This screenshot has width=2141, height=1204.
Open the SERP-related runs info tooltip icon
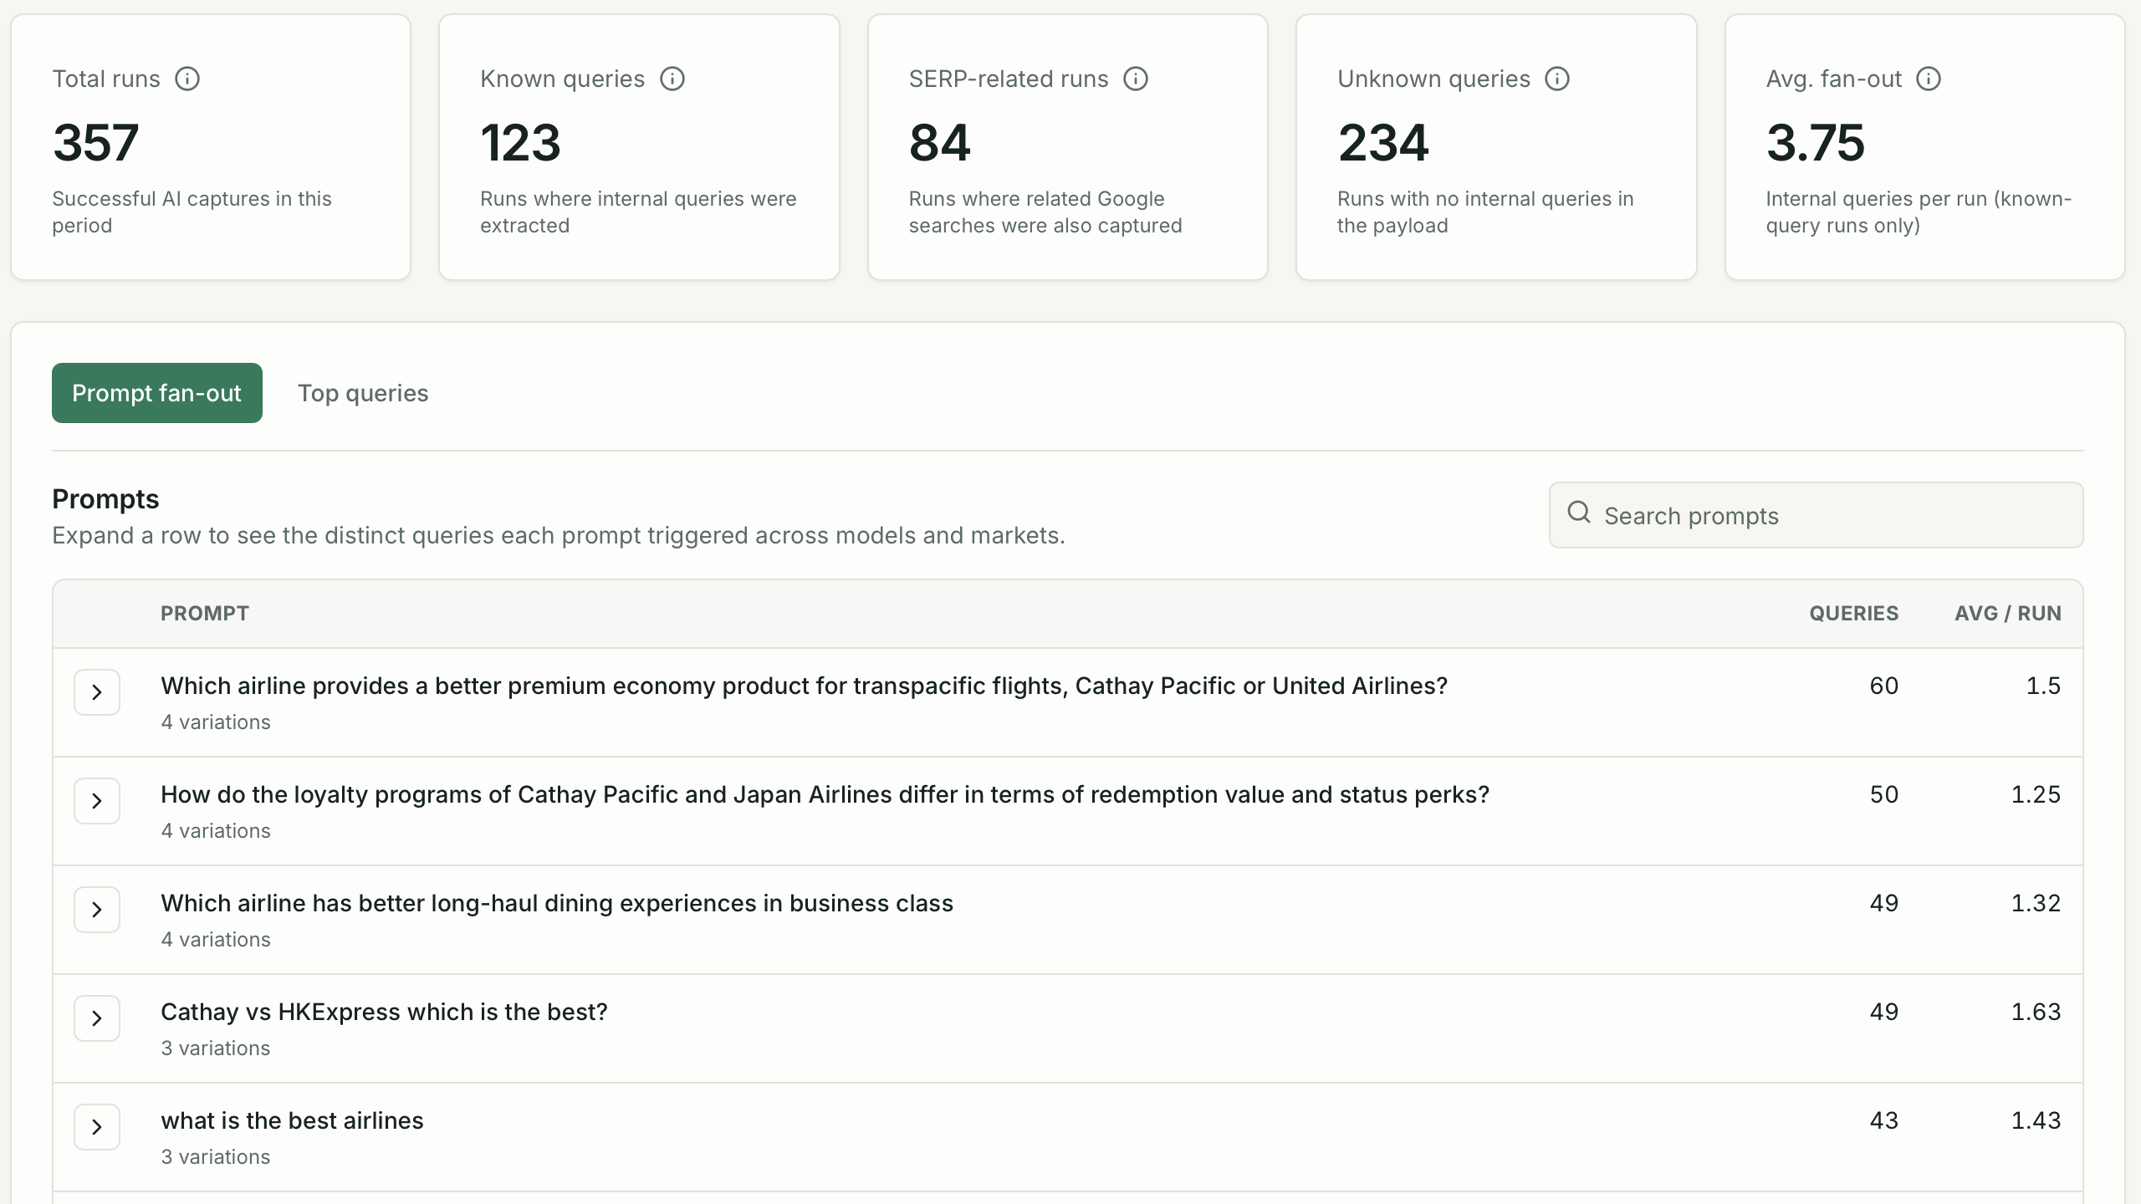point(1136,79)
